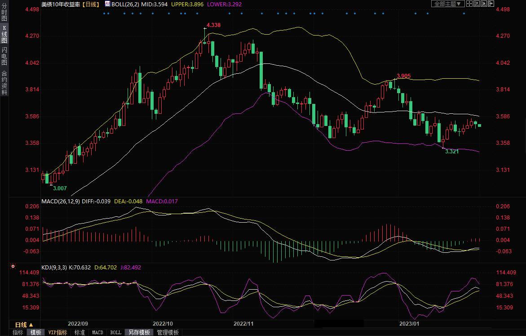Click the 另存模板 button

(x=139, y=332)
